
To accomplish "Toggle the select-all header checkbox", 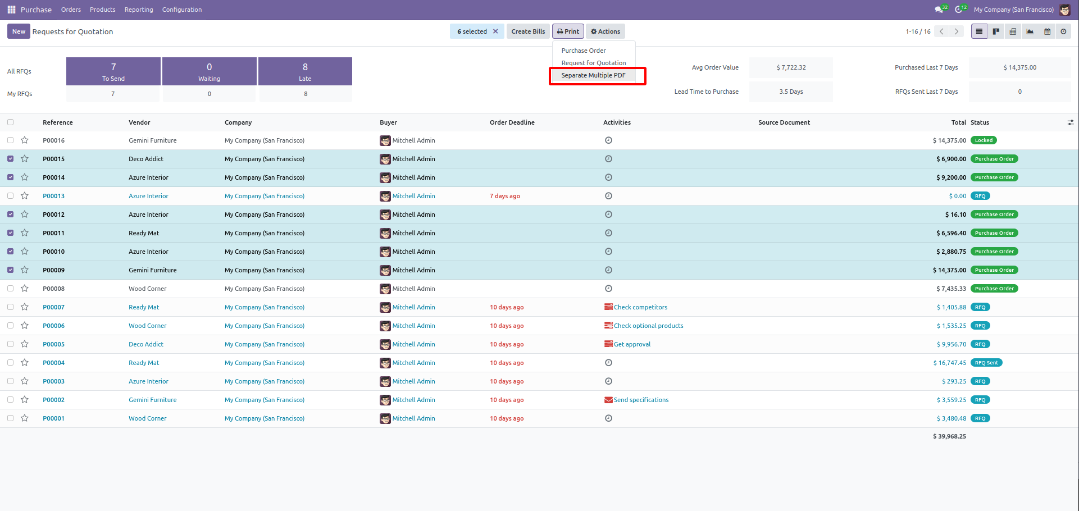I will click(11, 122).
